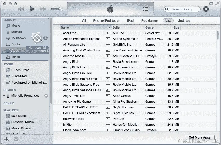This screenshot has width=221, height=145.
Task: Sort by the Seller column header
Action: click(128, 27)
